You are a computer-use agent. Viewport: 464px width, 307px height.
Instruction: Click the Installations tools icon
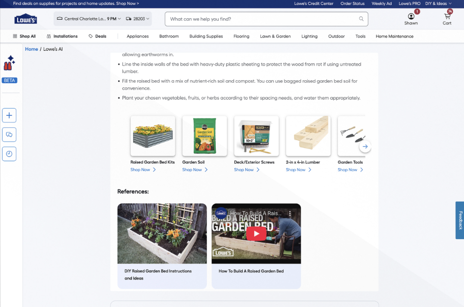[49, 36]
